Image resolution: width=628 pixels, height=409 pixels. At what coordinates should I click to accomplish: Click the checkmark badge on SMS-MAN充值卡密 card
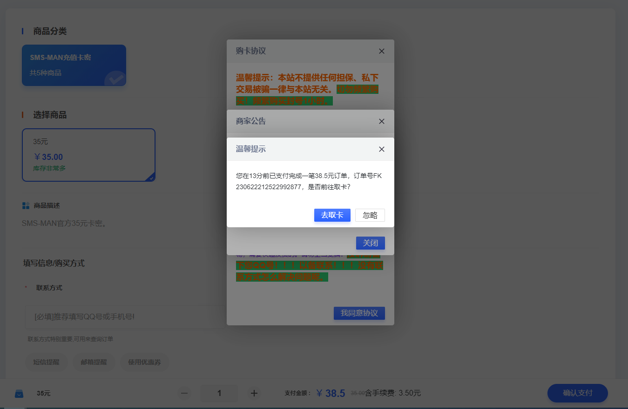click(115, 79)
